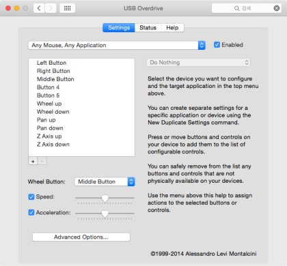Uncheck the Speed checkbox

(x=31, y=197)
